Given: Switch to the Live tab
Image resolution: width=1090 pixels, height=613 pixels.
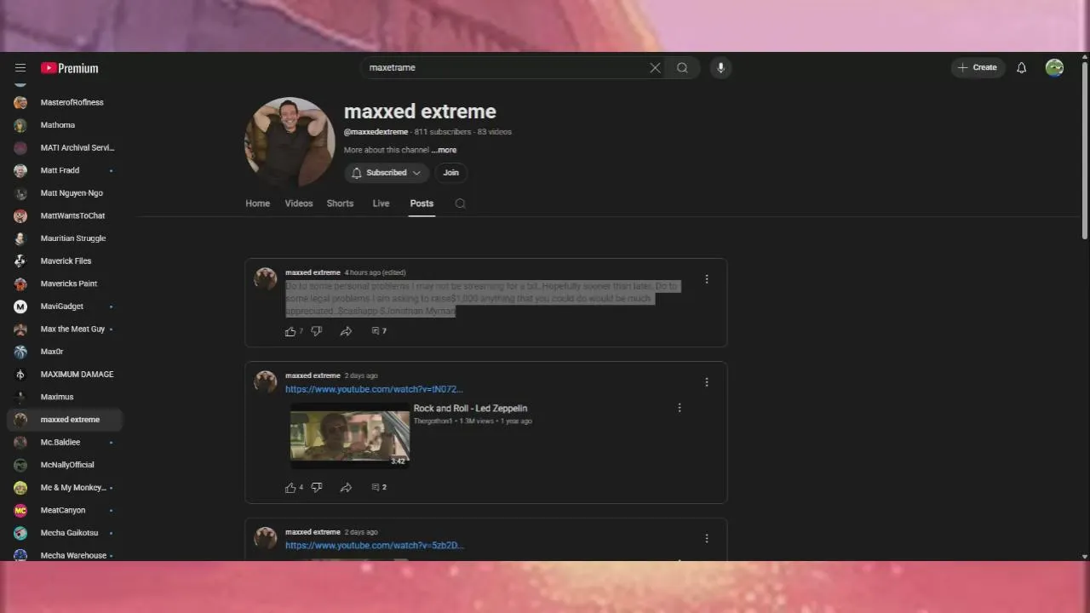Looking at the screenshot, I should [381, 203].
